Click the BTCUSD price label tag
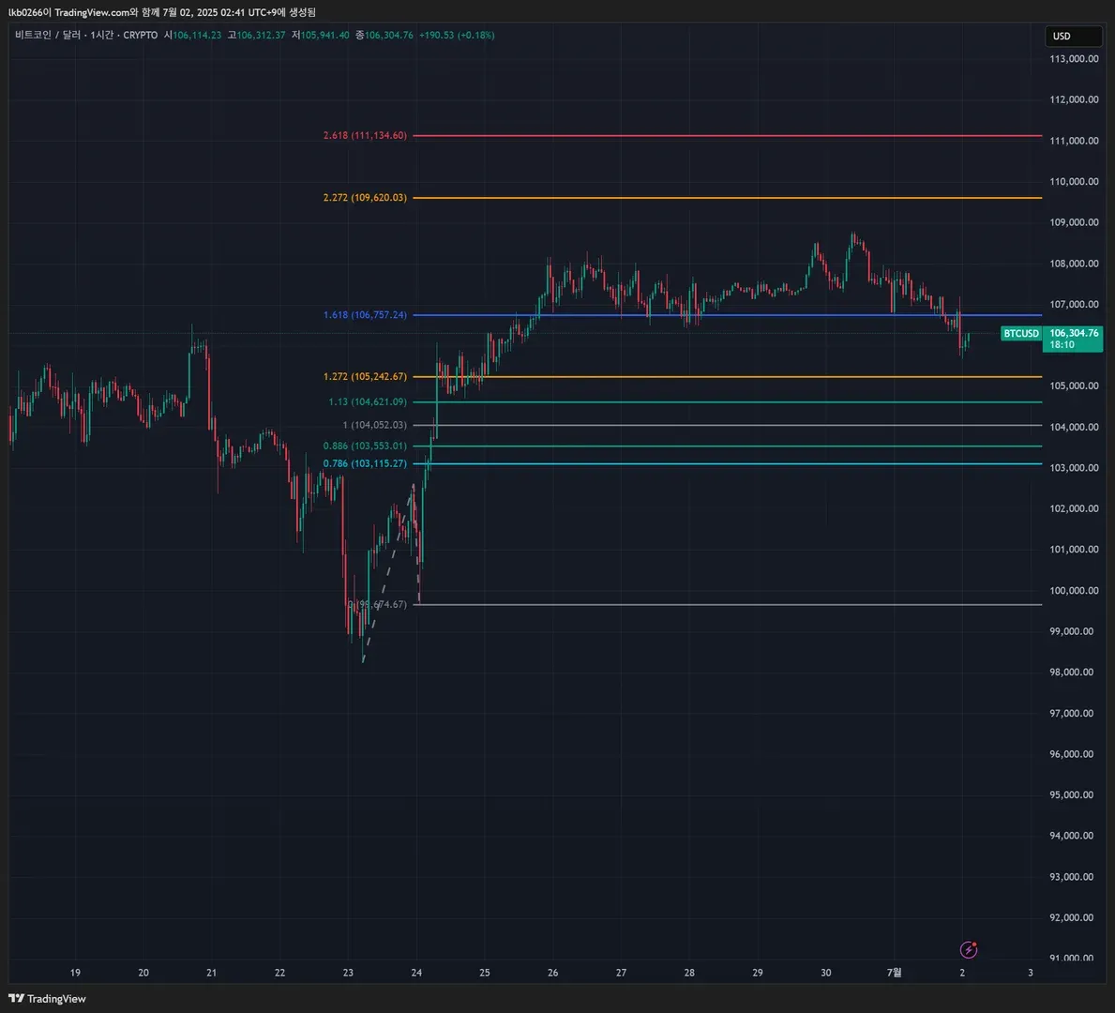The width and height of the screenshot is (1115, 1013). click(x=1020, y=333)
